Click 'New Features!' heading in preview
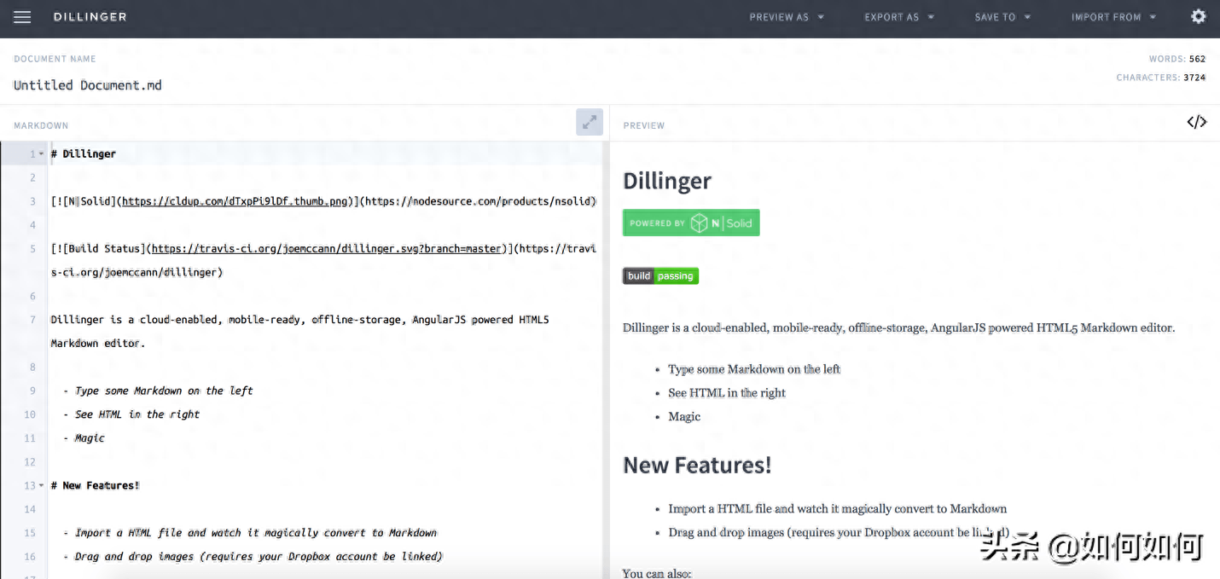Viewport: 1220px width, 579px height. [x=697, y=465]
